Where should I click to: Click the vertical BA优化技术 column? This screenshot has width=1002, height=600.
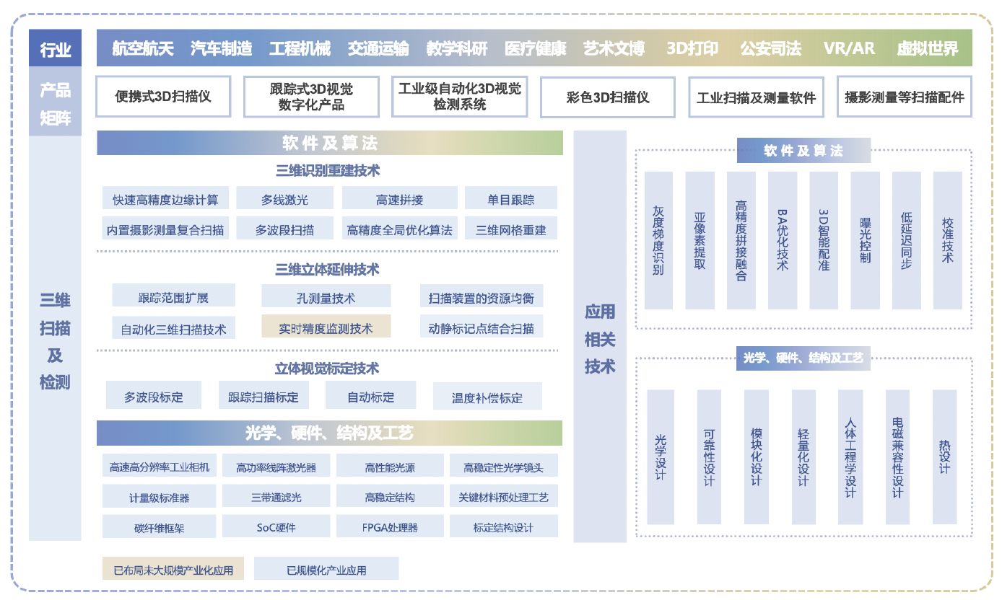pos(783,240)
